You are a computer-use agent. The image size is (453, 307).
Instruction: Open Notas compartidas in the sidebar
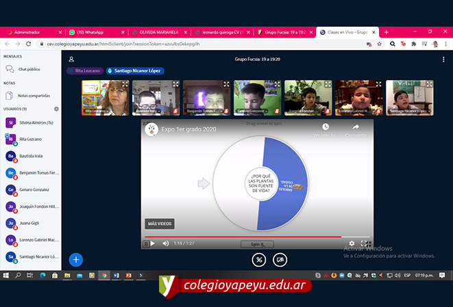pyautogui.click(x=33, y=96)
